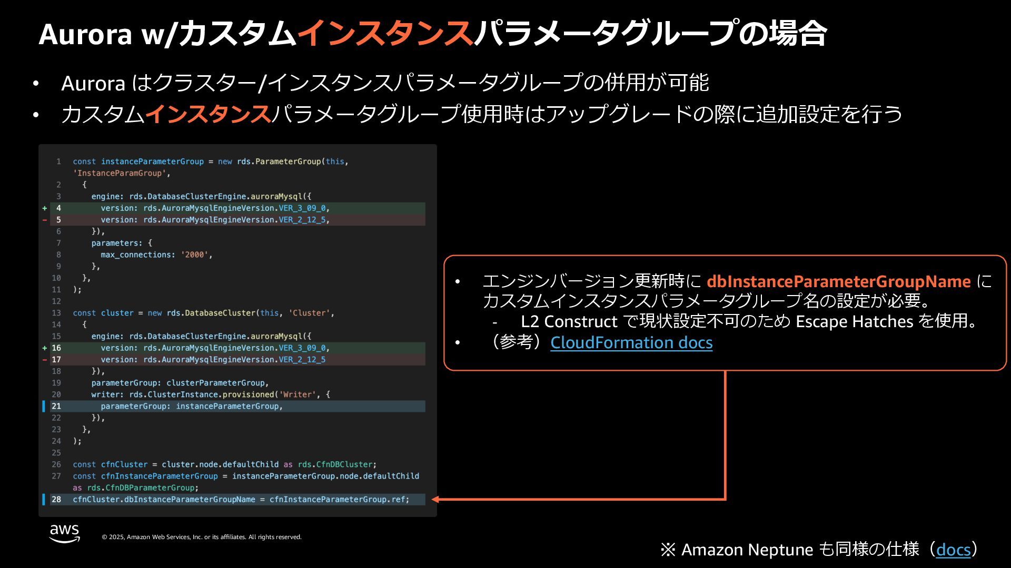Click the minus diff marker on line 17
1011x568 pixels.
pyautogui.click(x=45, y=360)
